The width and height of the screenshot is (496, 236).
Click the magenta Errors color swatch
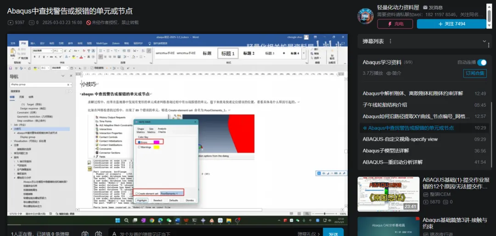click(x=156, y=143)
